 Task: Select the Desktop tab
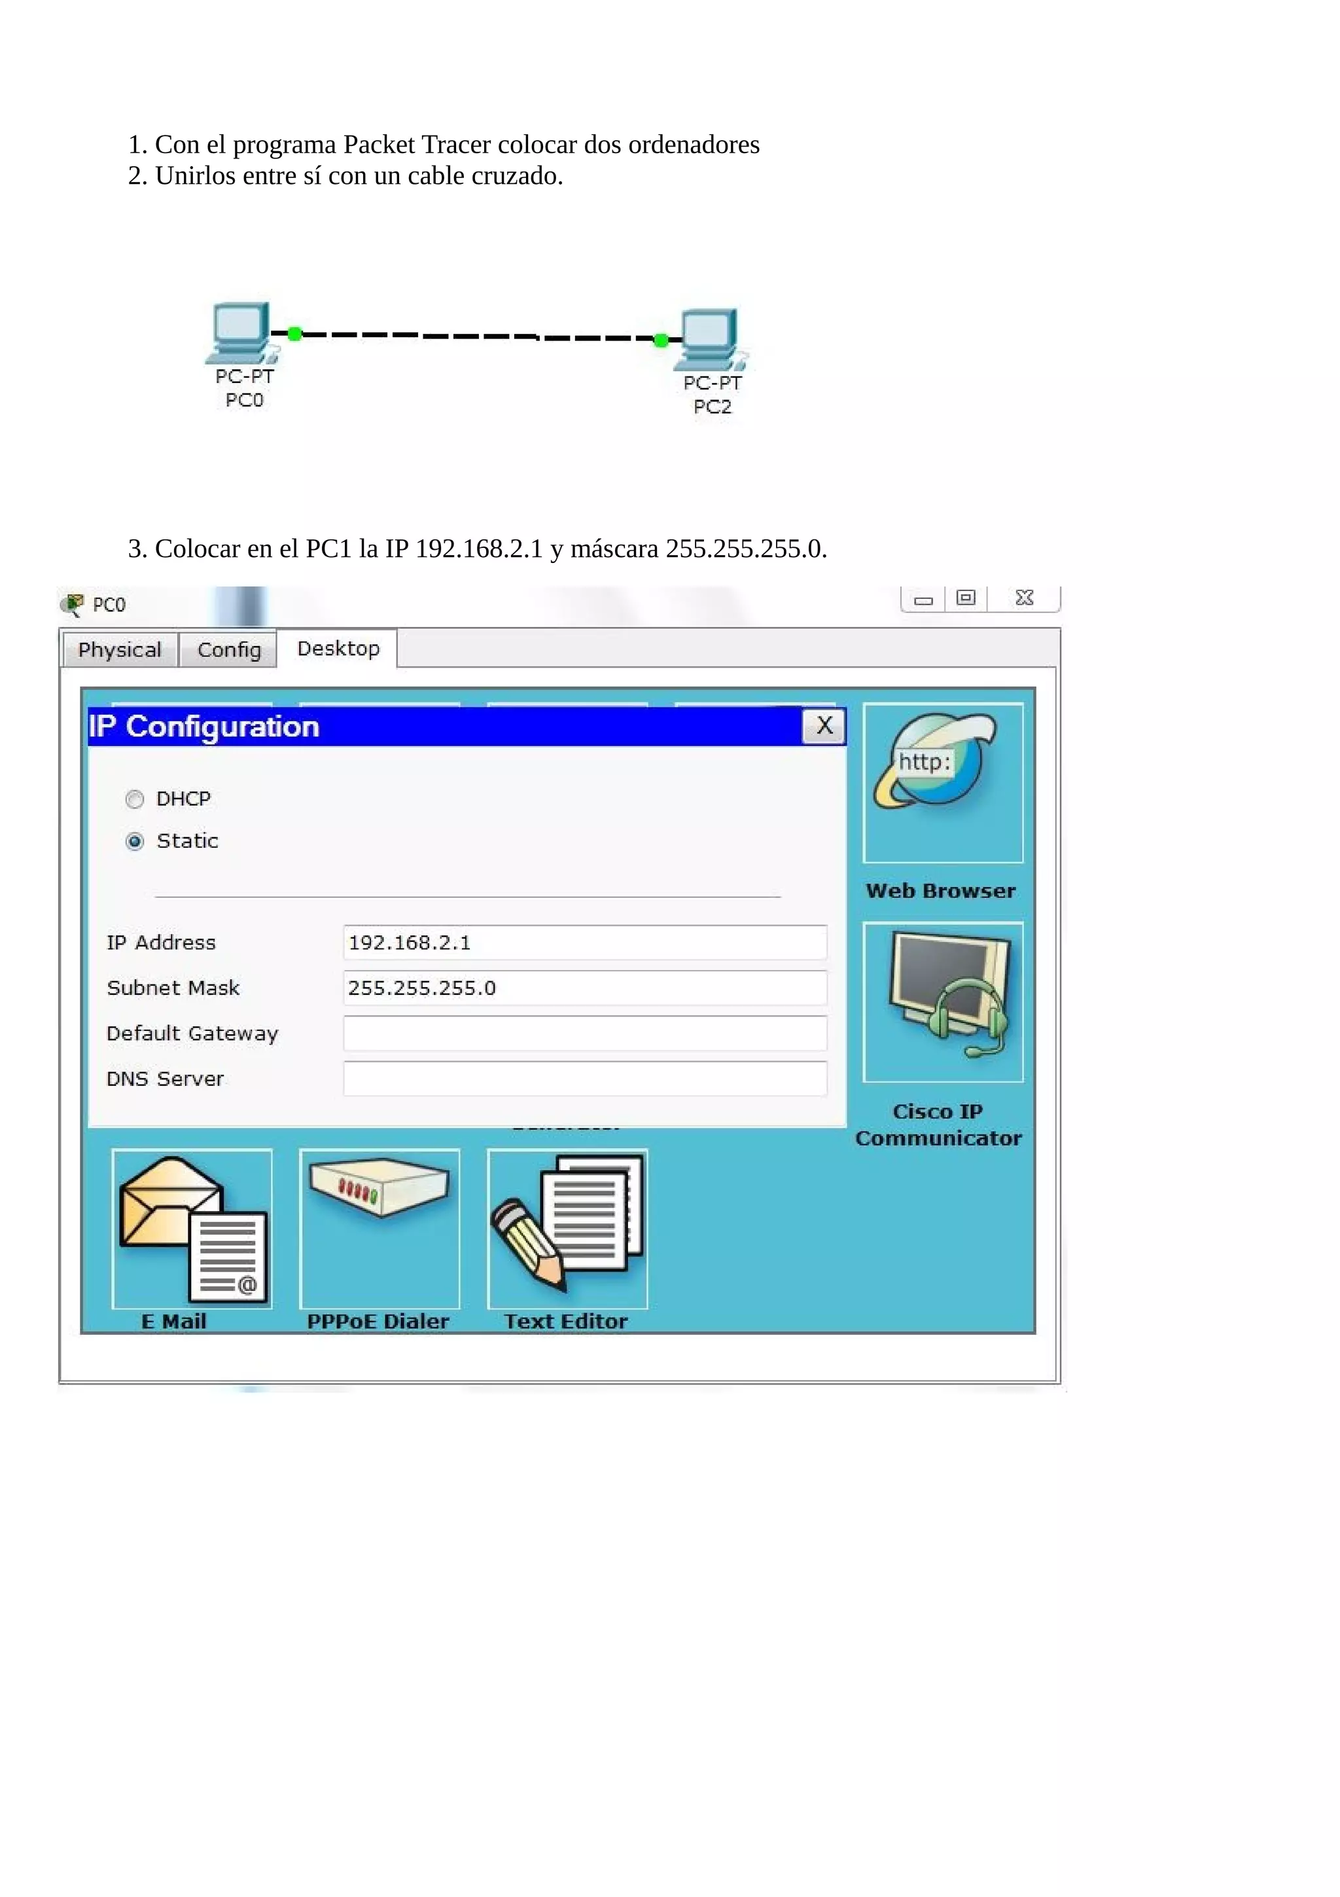[x=338, y=649]
